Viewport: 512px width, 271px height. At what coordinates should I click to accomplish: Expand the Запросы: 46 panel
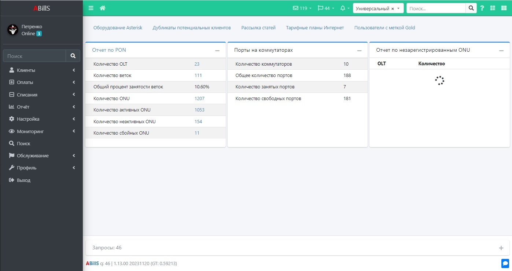click(x=501, y=248)
